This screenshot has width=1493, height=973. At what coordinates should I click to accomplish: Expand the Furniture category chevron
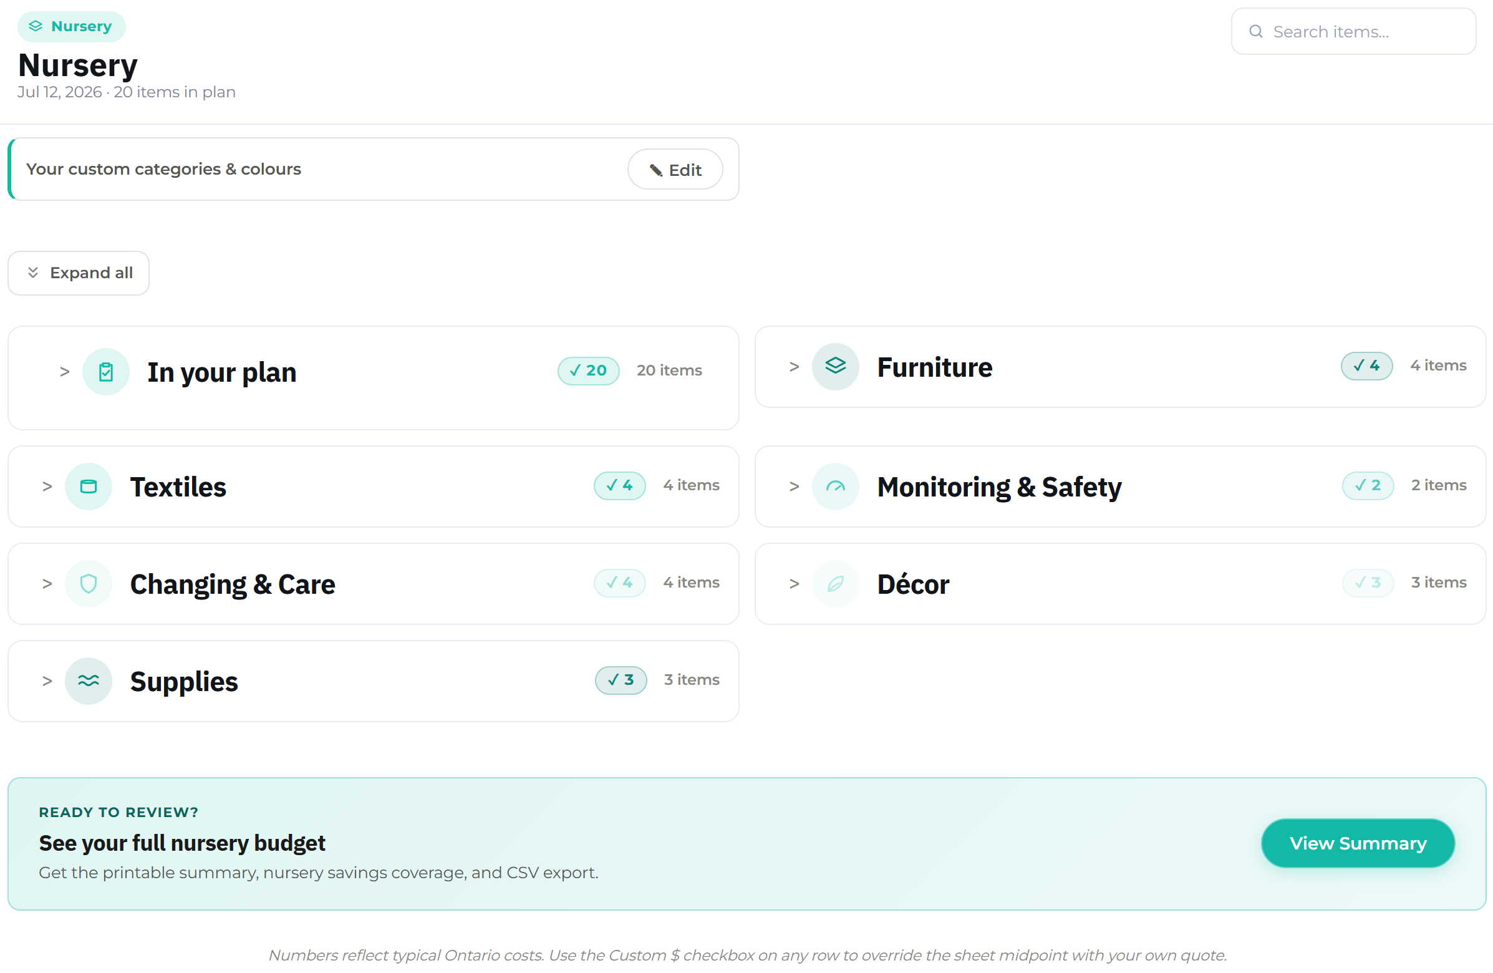[794, 366]
